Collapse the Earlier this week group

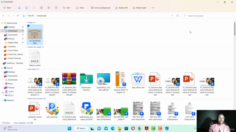26,47
